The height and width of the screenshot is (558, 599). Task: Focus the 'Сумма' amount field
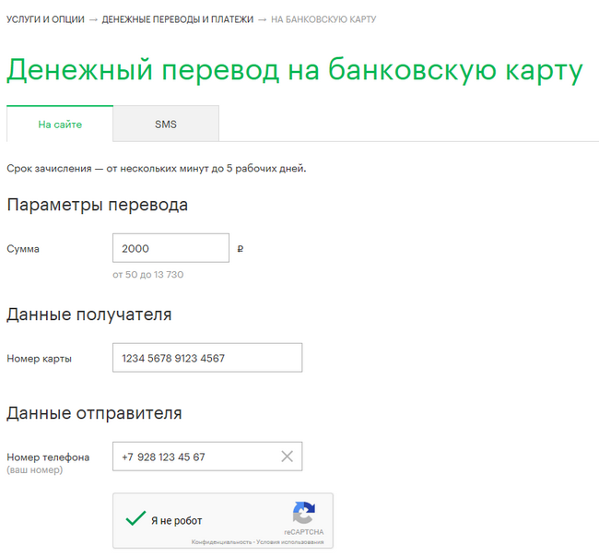(170, 248)
